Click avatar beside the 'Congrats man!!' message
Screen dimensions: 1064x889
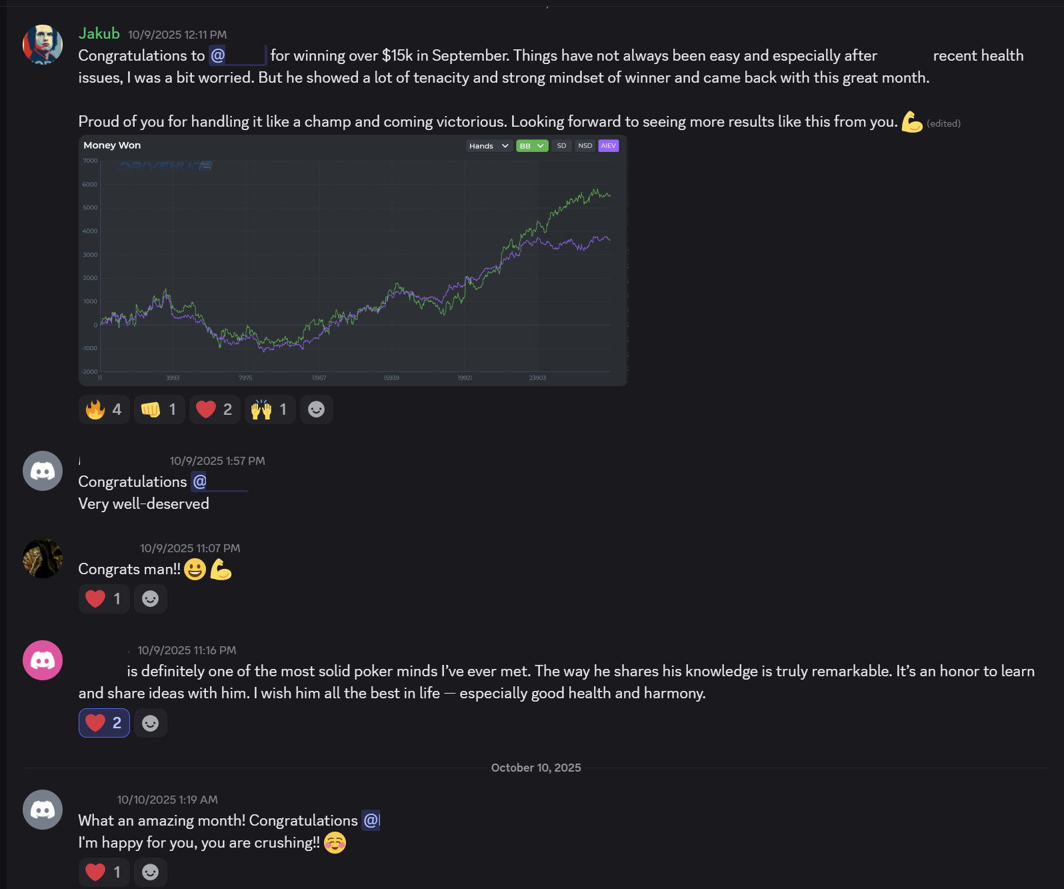(x=43, y=558)
